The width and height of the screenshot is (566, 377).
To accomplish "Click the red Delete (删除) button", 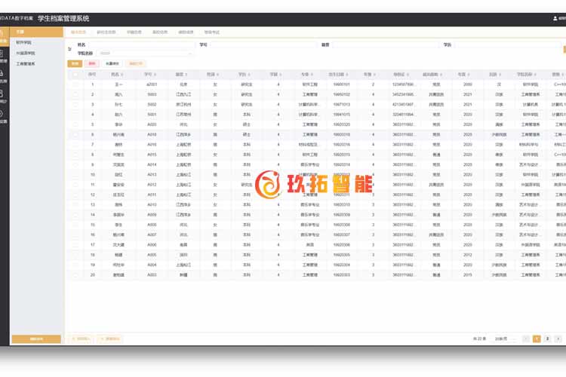I will (92, 63).
